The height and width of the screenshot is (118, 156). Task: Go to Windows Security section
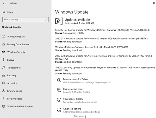click(16, 52)
